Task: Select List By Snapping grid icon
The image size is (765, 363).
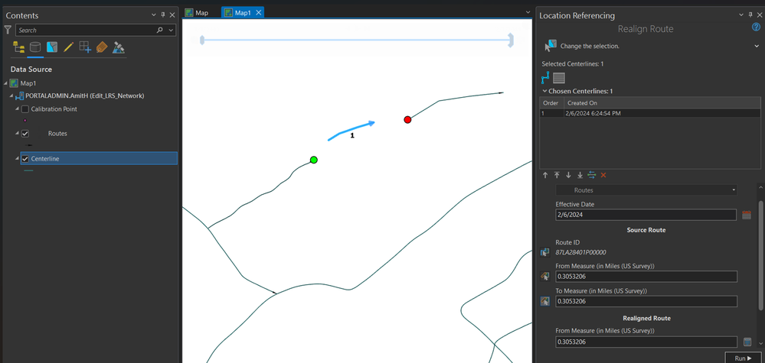Action: [x=85, y=47]
